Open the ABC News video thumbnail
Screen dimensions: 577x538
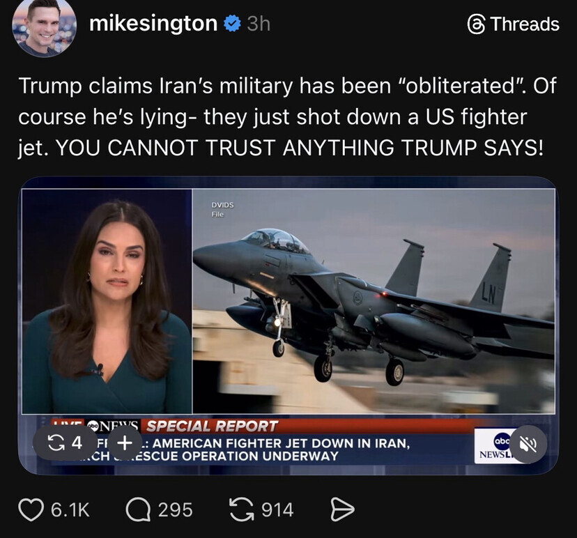[x=288, y=325]
